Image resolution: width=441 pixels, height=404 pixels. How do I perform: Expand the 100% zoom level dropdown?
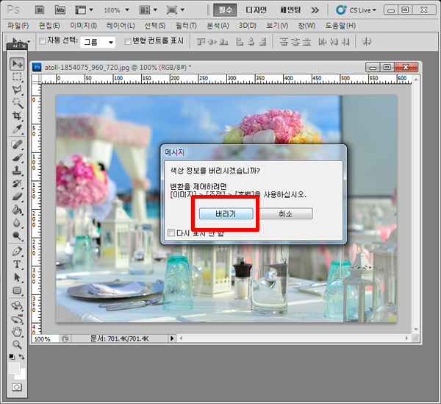[116, 11]
